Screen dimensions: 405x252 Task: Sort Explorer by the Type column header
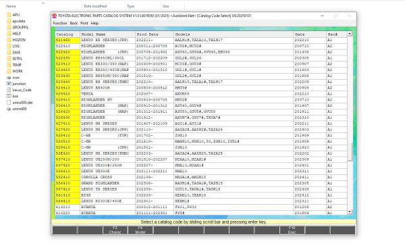[x=131, y=6]
